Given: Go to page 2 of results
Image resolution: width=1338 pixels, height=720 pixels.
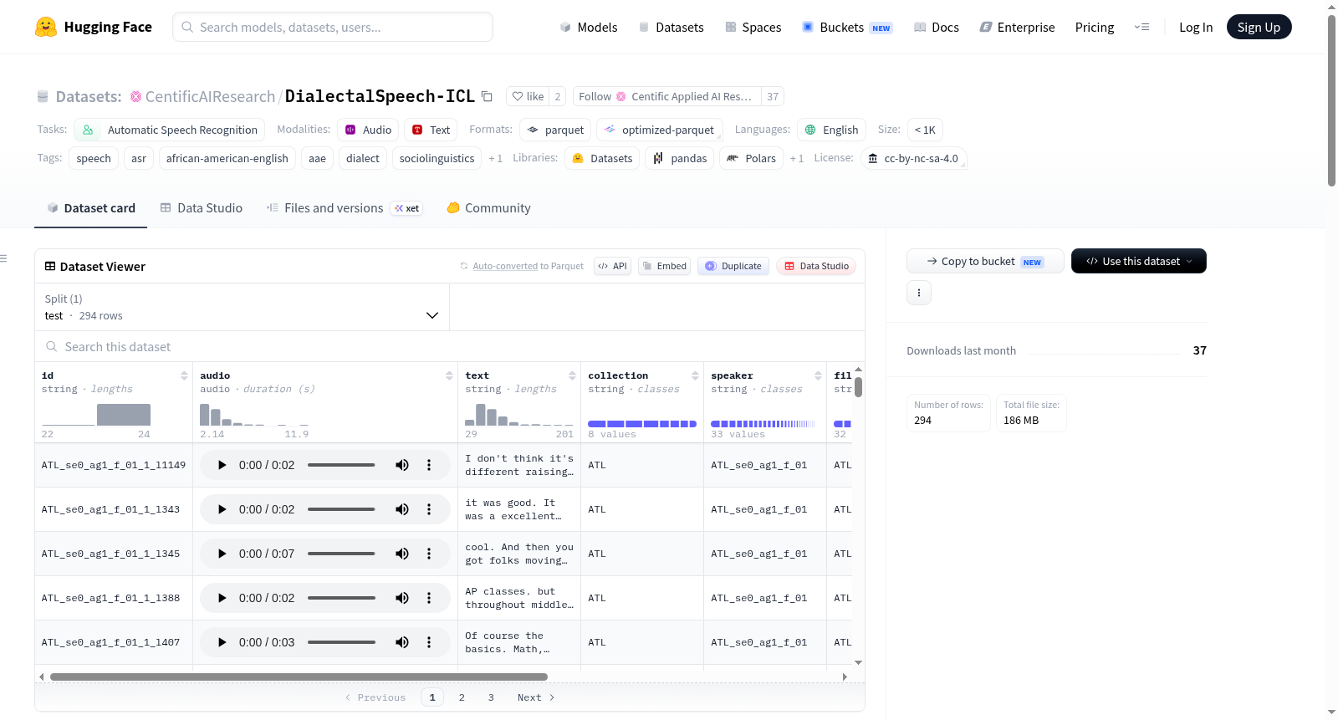Looking at the screenshot, I should (x=462, y=697).
